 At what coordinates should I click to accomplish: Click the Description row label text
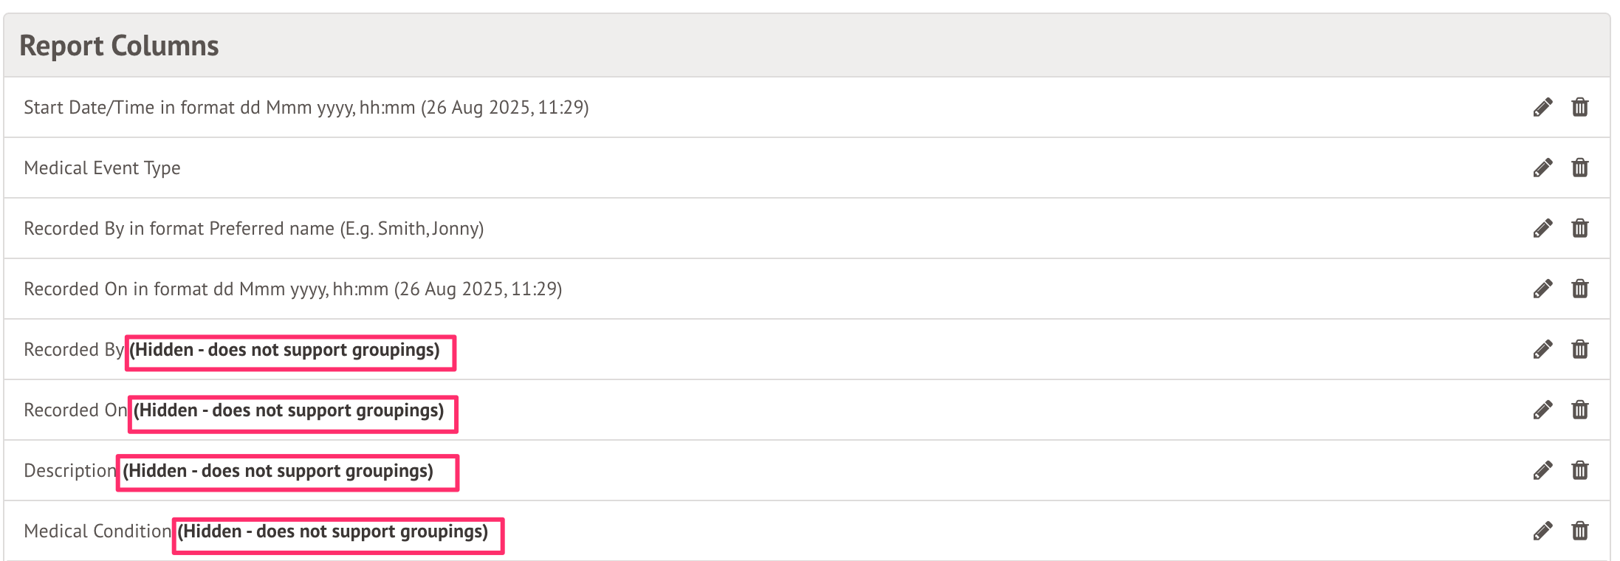(69, 471)
